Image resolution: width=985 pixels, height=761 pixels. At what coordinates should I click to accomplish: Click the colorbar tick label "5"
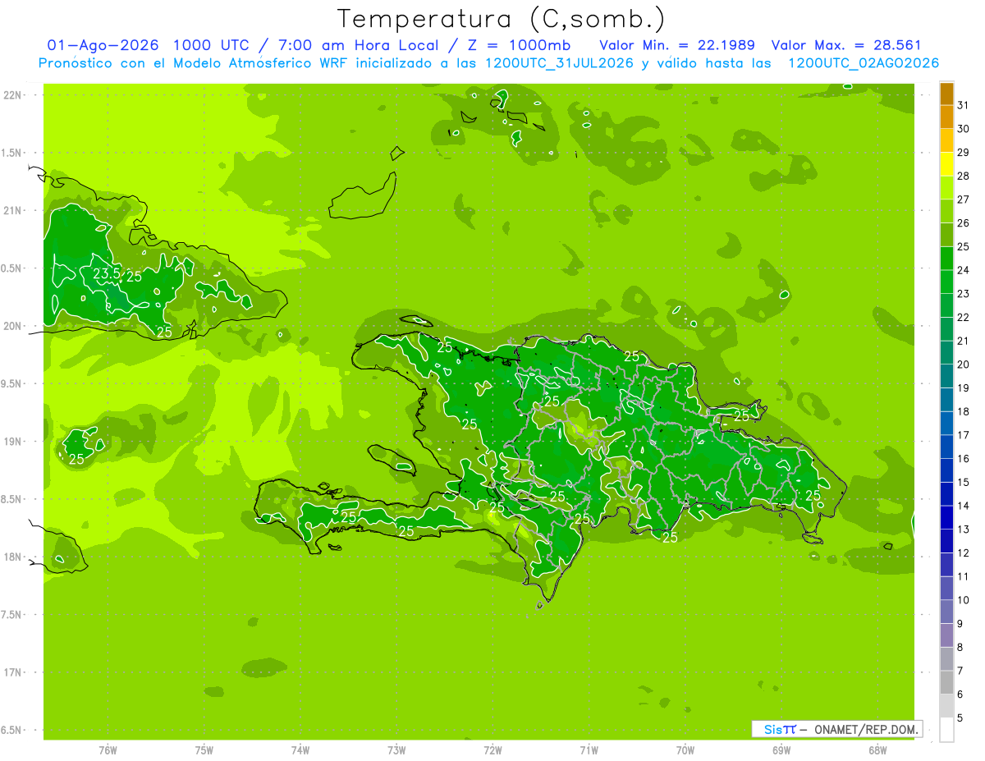(x=960, y=718)
